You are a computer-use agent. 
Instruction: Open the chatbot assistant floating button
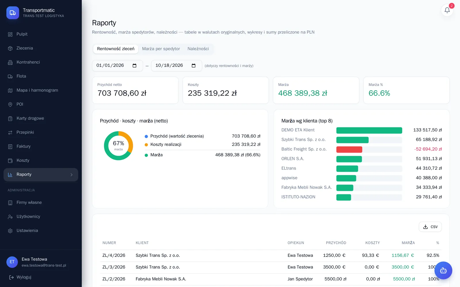tap(443, 270)
